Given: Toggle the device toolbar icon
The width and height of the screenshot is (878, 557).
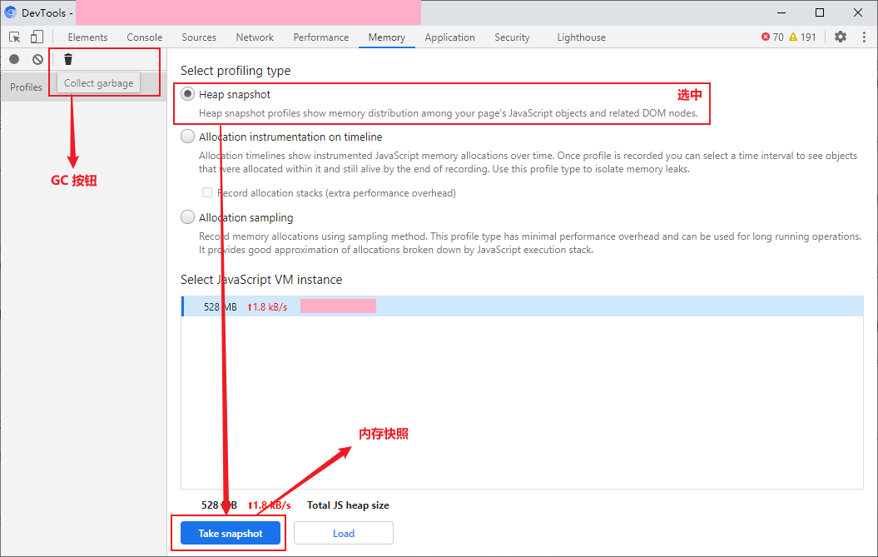Looking at the screenshot, I should 37,37.
